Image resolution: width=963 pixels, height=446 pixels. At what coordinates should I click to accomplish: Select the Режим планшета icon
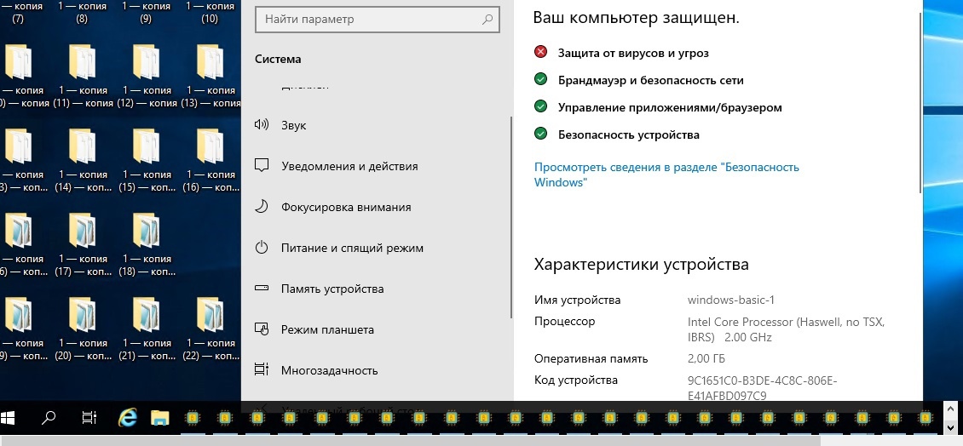tap(262, 329)
